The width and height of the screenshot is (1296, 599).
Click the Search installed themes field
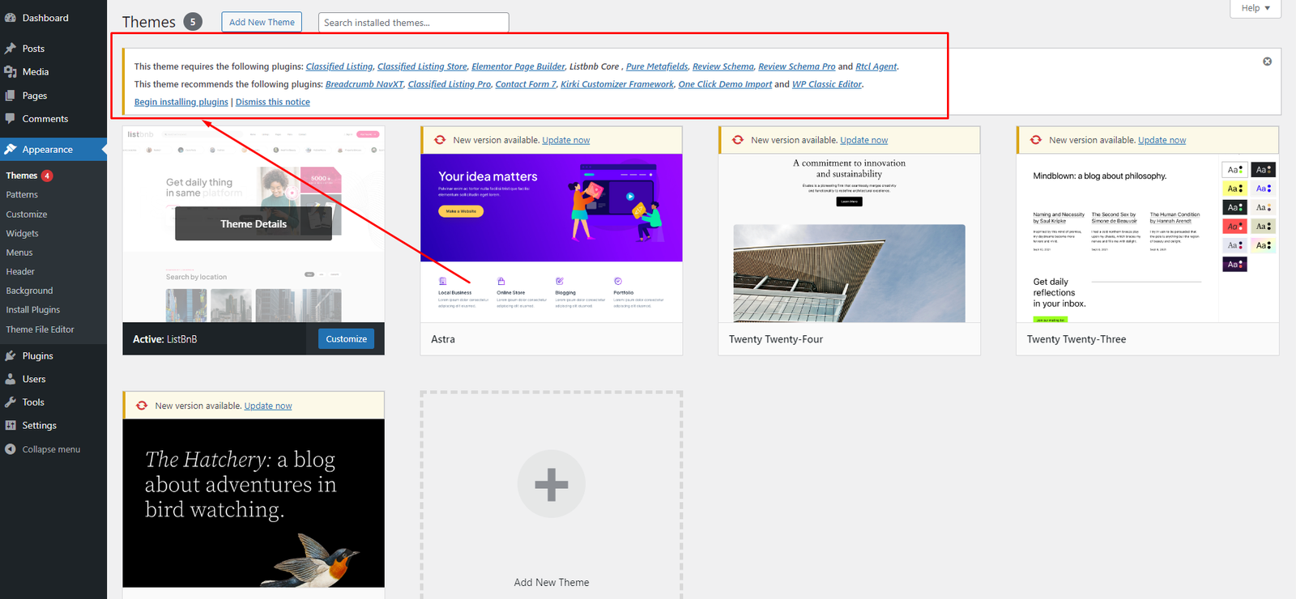click(x=414, y=23)
